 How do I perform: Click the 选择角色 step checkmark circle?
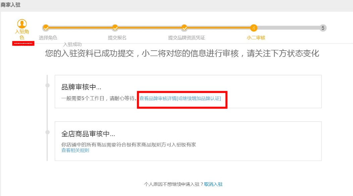click(46, 28)
